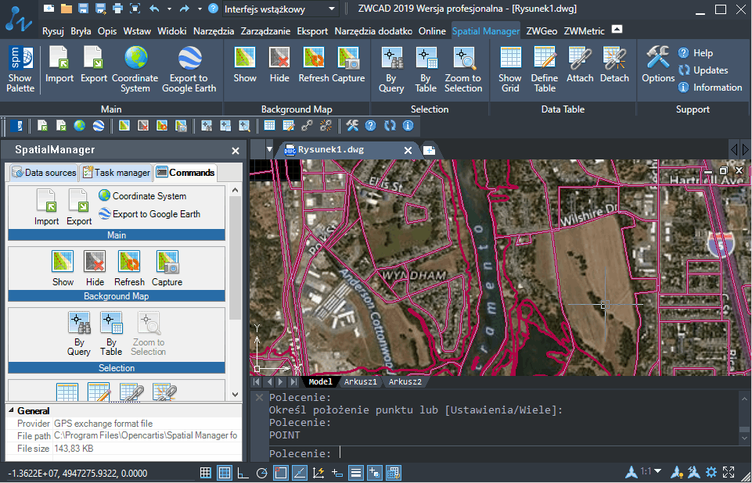Open the Online ribbon tab
Screen dimensions: 752x483
point(432,31)
